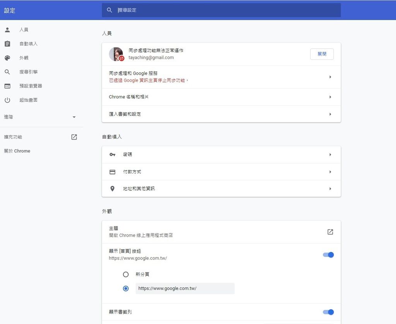Open the 關於 Chrome link
The width and height of the screenshot is (396, 324).
(17, 151)
